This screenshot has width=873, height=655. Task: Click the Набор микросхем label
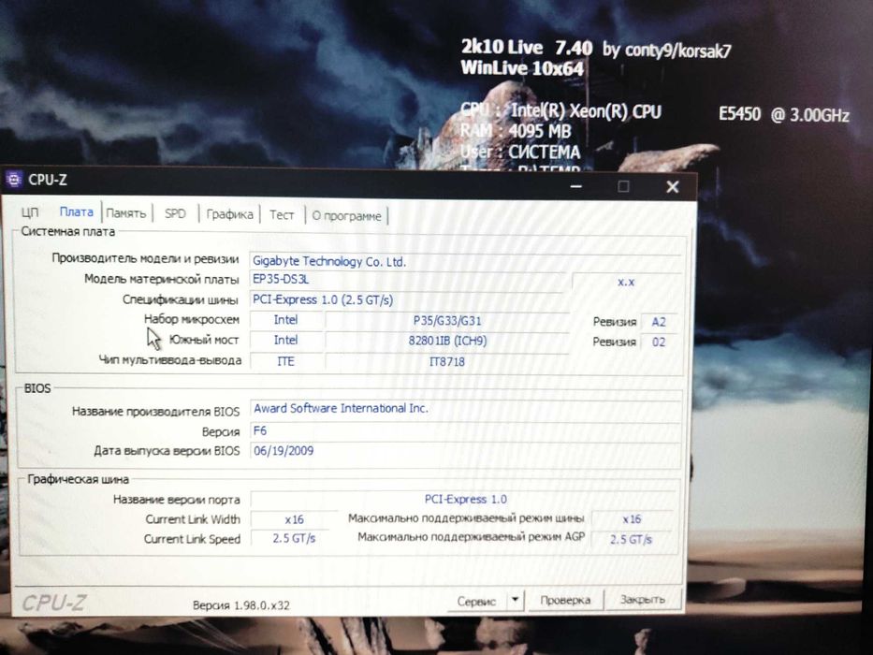click(192, 319)
